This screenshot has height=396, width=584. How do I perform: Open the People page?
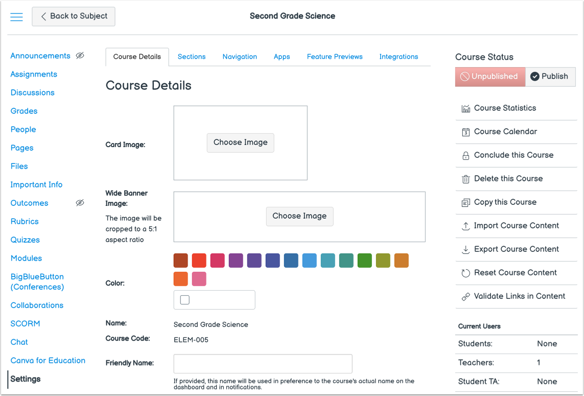[x=23, y=129]
